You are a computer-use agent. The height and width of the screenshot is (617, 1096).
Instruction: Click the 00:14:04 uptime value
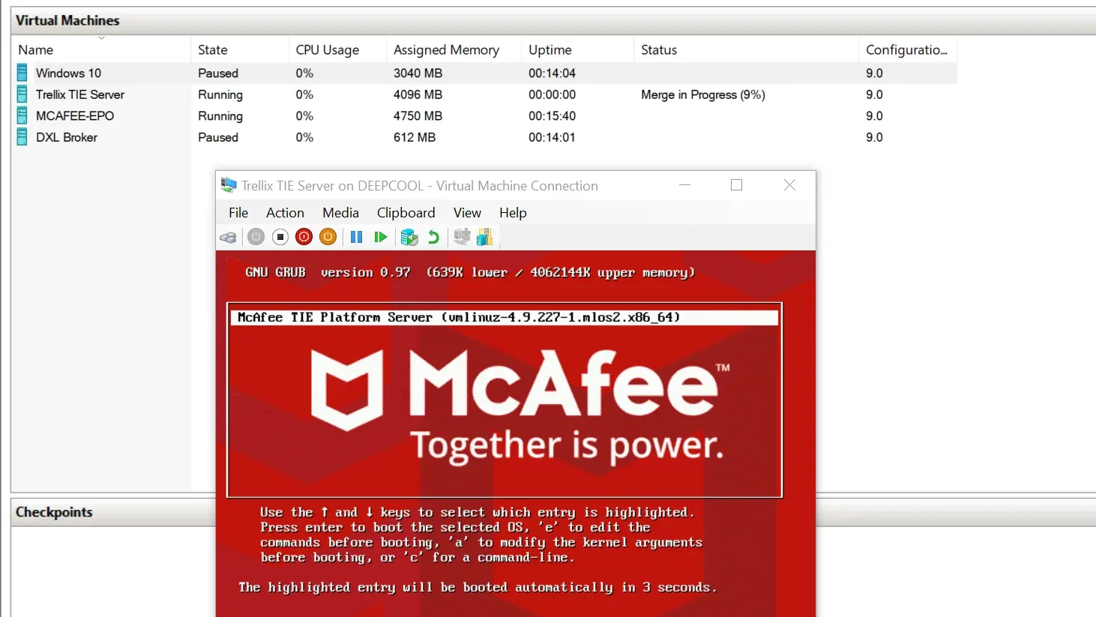[x=552, y=73]
